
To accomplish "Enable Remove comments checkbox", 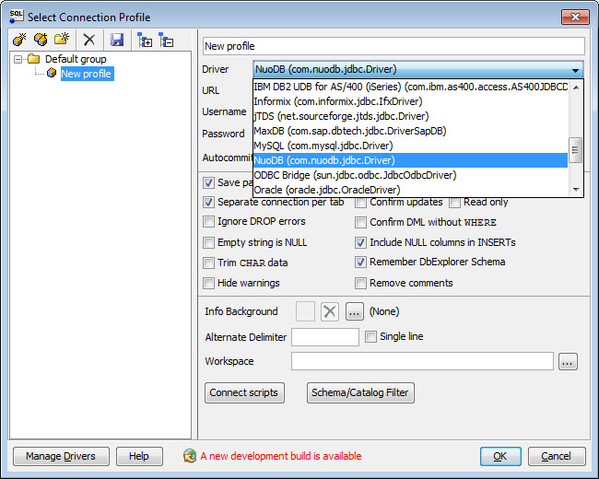I will [x=360, y=283].
